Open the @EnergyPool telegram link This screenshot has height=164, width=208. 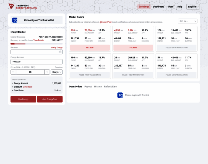(105, 22)
